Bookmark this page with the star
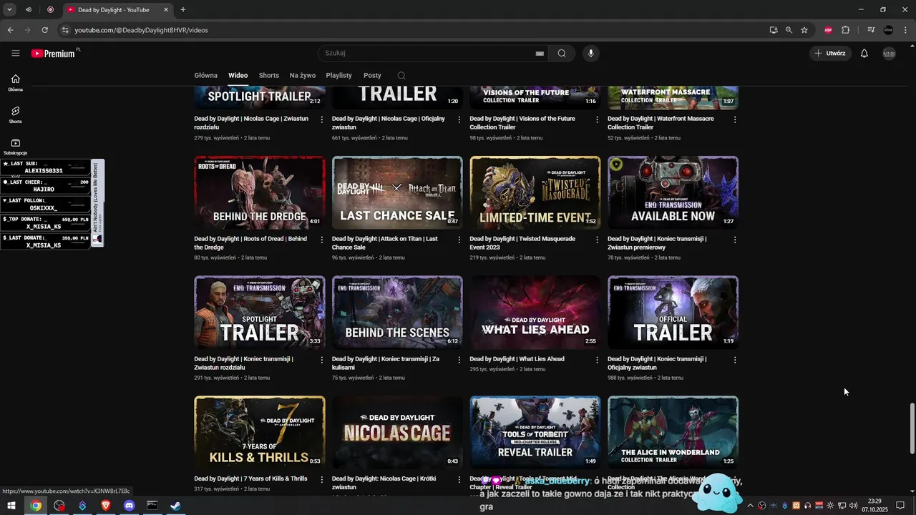Screen dimensions: 916x515 (804, 30)
